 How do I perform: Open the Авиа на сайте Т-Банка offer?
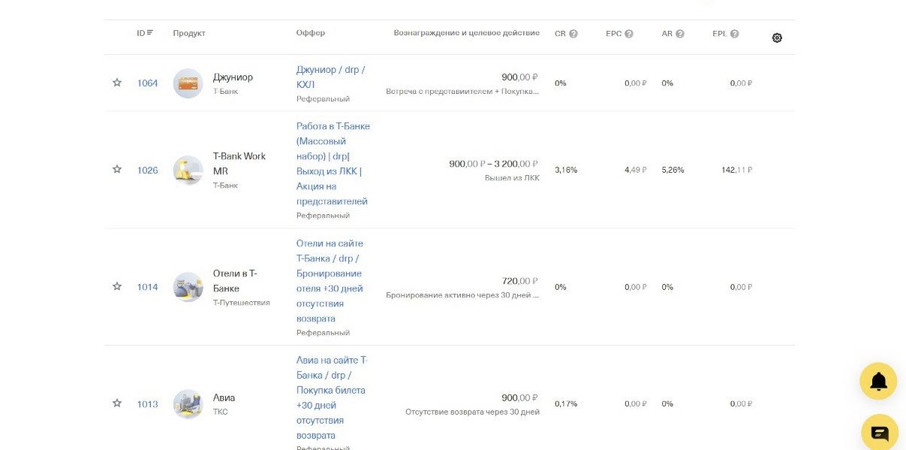click(332, 398)
